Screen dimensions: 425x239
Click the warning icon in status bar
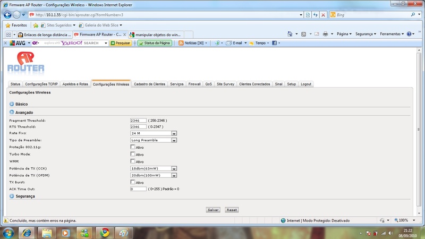pos(6,220)
